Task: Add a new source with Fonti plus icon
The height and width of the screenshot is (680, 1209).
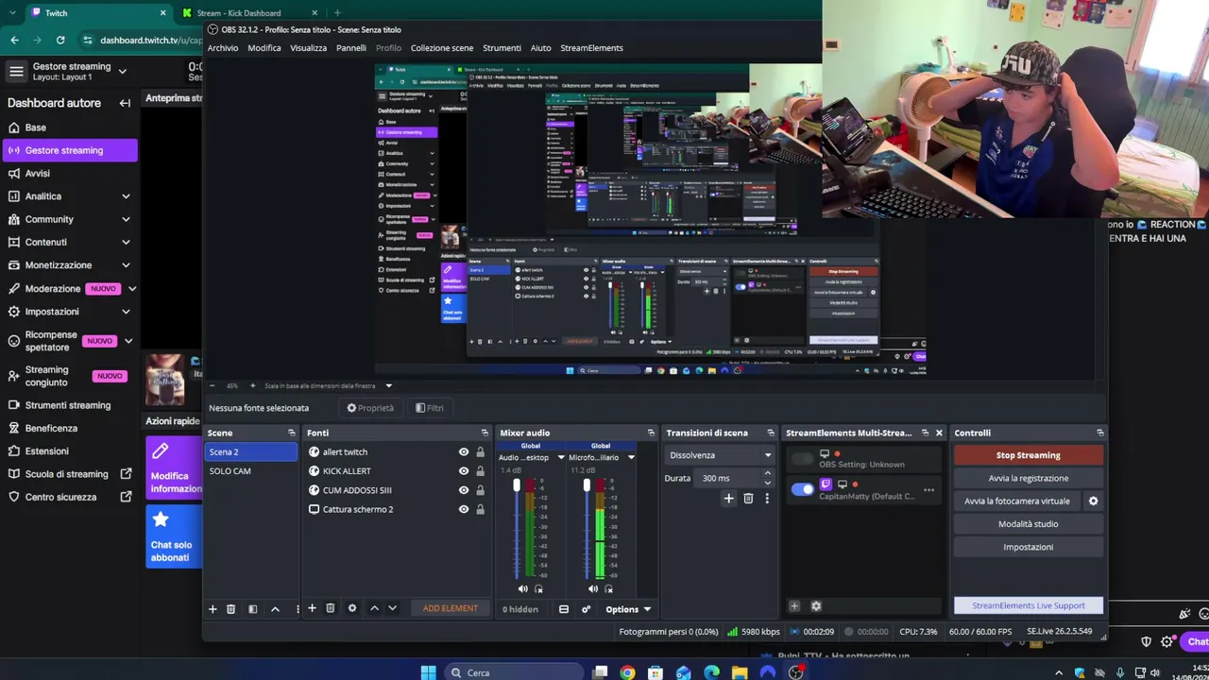Action: [x=312, y=608]
